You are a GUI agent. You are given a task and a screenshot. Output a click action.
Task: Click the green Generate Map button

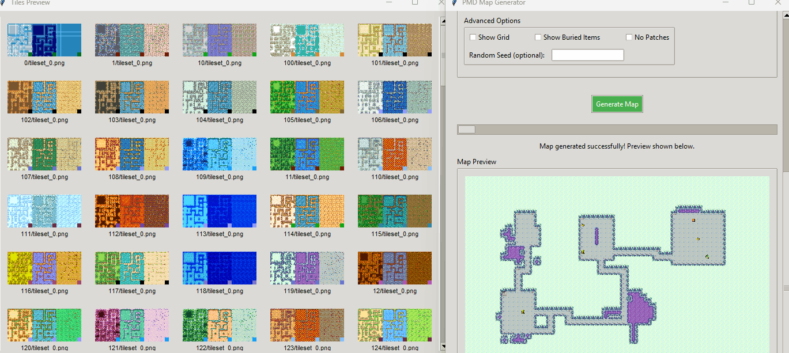(617, 104)
